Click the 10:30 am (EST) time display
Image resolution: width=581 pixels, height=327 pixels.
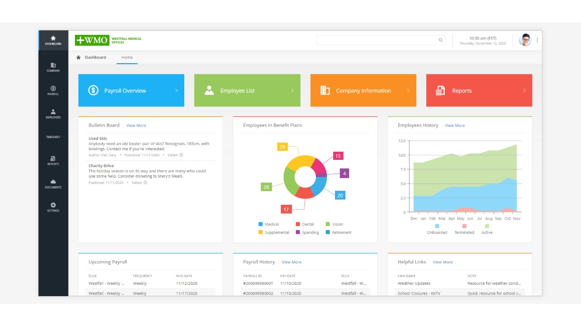[x=483, y=38]
